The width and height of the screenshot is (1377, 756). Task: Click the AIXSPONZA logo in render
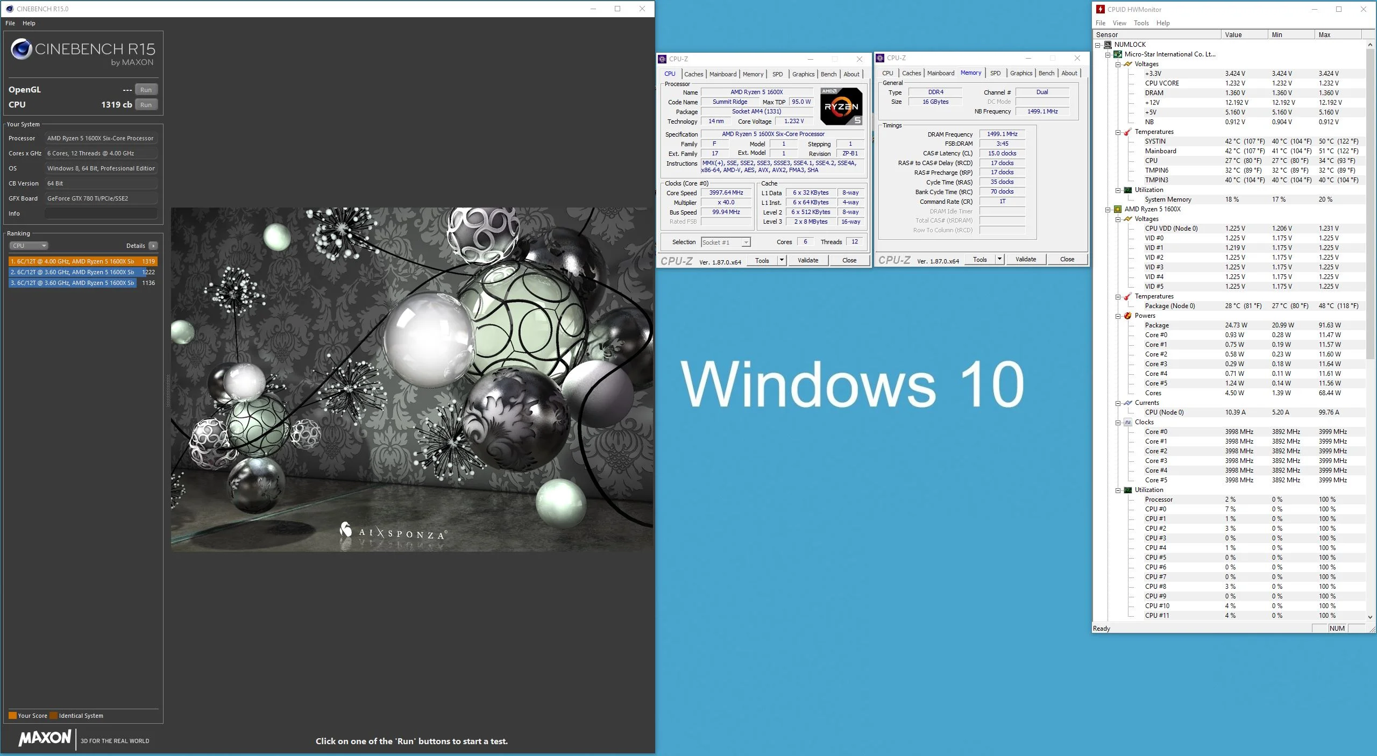(x=393, y=531)
